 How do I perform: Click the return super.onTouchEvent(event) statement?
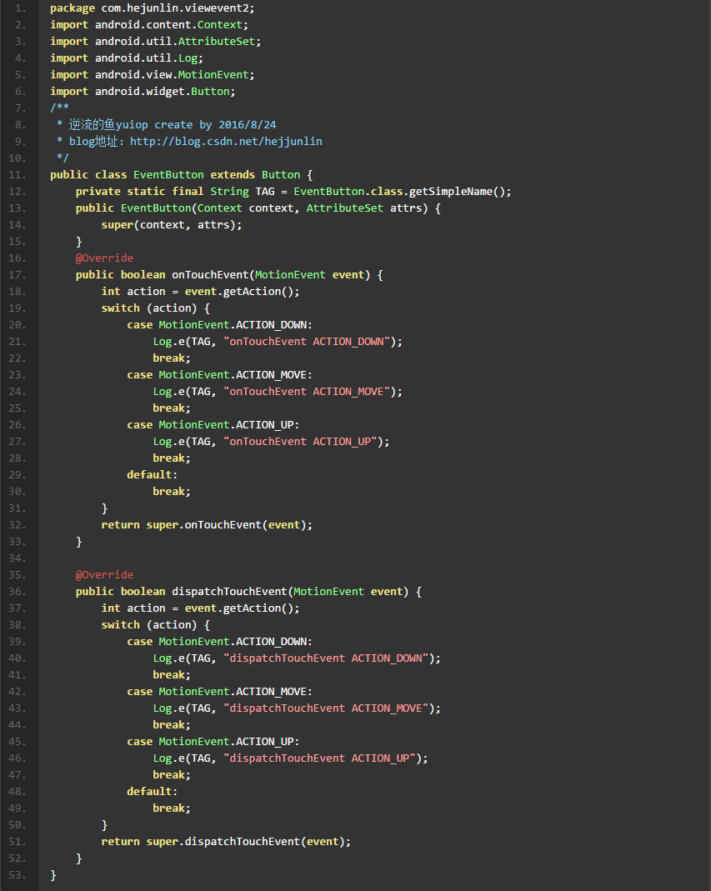tap(207, 525)
